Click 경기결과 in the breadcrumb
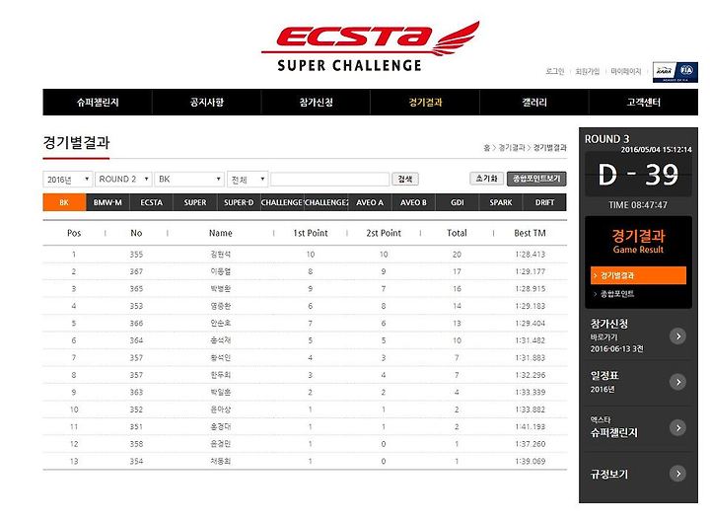The height and width of the screenshot is (521, 710). click(512, 148)
